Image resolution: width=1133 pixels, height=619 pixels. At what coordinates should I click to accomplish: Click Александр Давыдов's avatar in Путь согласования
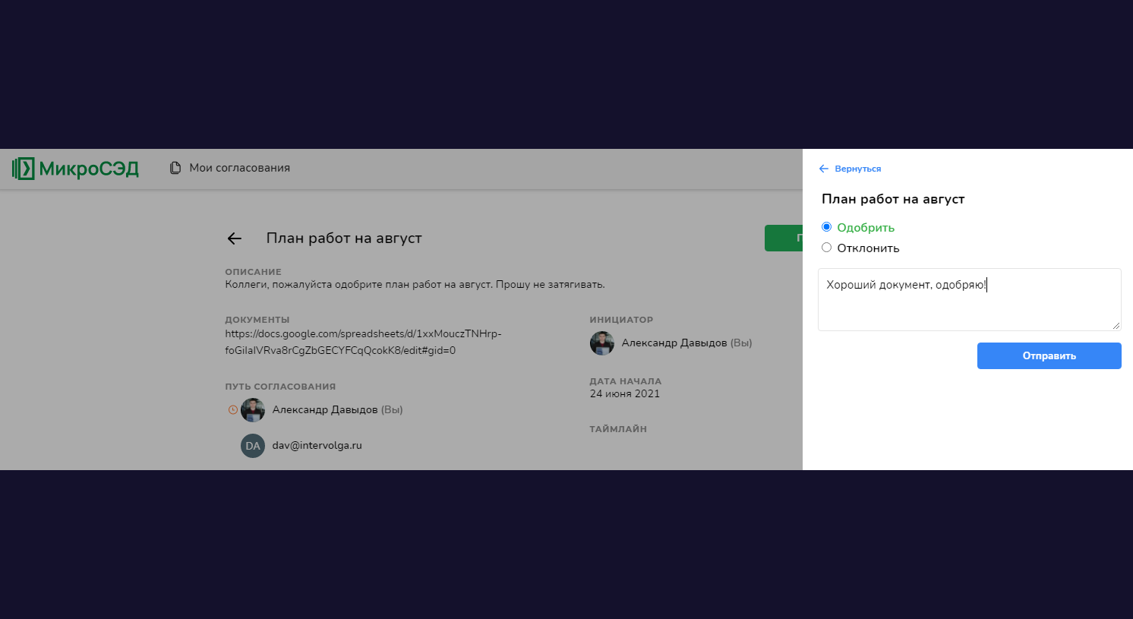pos(253,410)
